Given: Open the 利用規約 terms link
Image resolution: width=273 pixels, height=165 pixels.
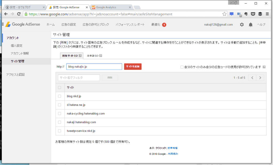Looking at the screenshot, I should click(173, 154).
